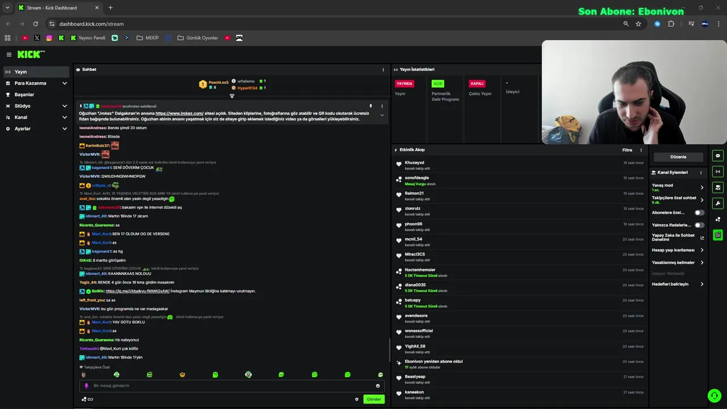Reload the browser page

[35, 24]
